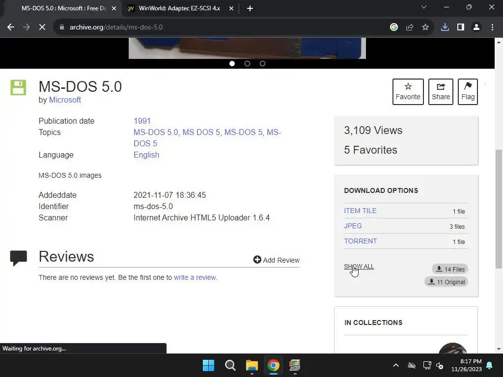Select the first carousel image dot

[x=232, y=63]
